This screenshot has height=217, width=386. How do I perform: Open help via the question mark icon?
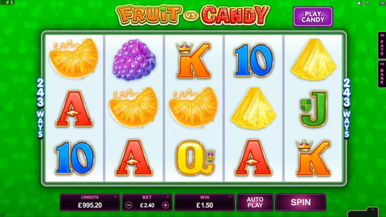tap(367, 3)
